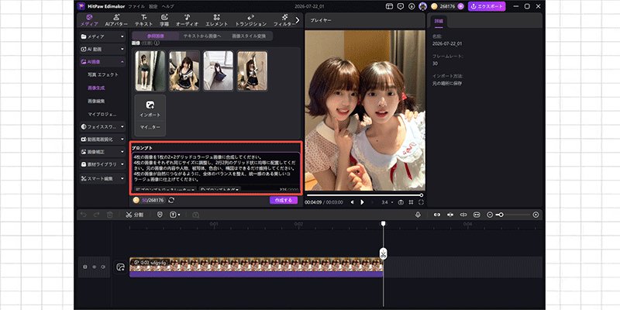Open the 字幕 subtitles tool tab
The image size is (620, 310).
coord(164,20)
